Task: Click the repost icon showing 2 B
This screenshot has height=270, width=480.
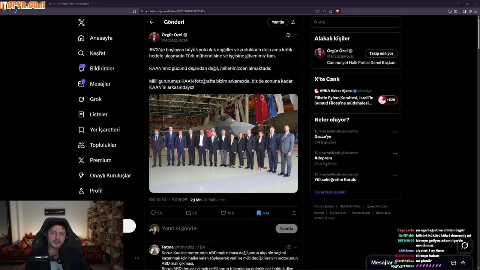Action: coord(188,213)
